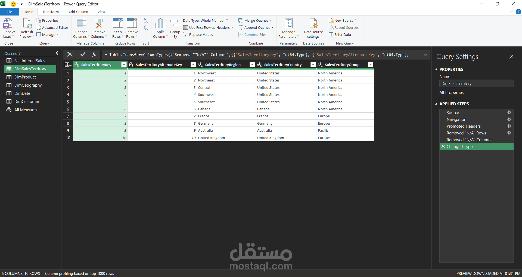This screenshot has width=522, height=277.
Task: Click the Group By icon
Action: pos(175,23)
